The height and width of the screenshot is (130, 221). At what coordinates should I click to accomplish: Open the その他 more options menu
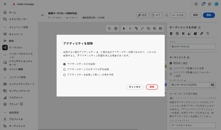[178, 15]
